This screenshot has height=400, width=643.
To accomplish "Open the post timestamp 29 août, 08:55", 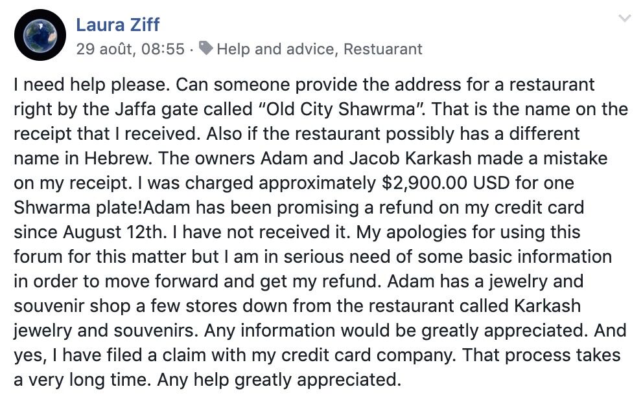I will (x=130, y=49).
